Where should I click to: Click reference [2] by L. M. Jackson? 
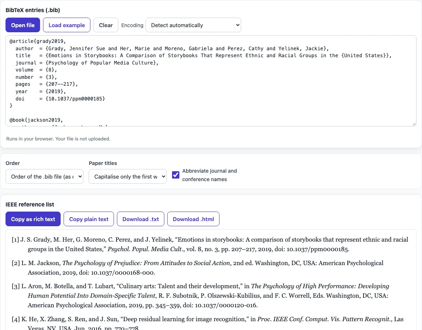point(198,268)
